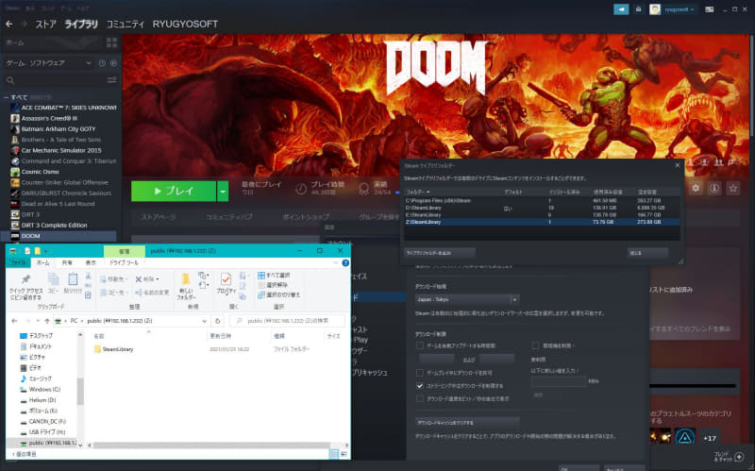The width and height of the screenshot is (755, 471).
Task: Select C:\Program Files (x86)\Steam folder row
Action: 542,200
